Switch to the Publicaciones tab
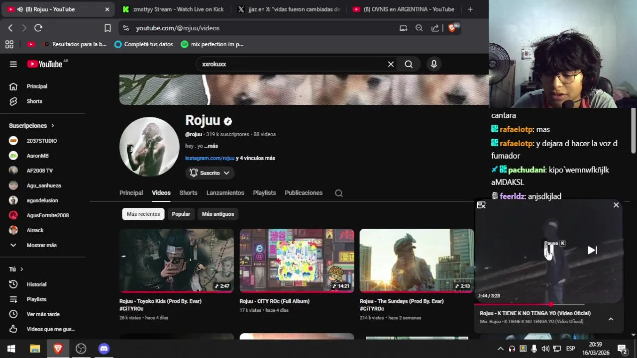The image size is (637, 358). coord(304,193)
